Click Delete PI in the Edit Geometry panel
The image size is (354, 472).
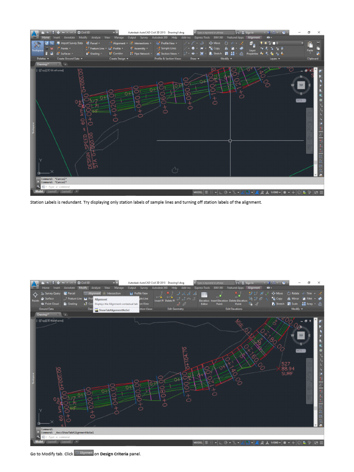point(169,296)
